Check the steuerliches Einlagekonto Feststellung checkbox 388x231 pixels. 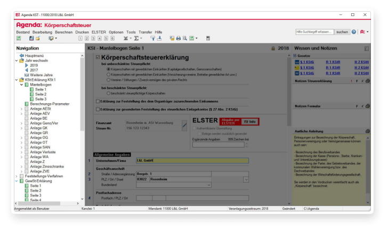tap(97, 109)
